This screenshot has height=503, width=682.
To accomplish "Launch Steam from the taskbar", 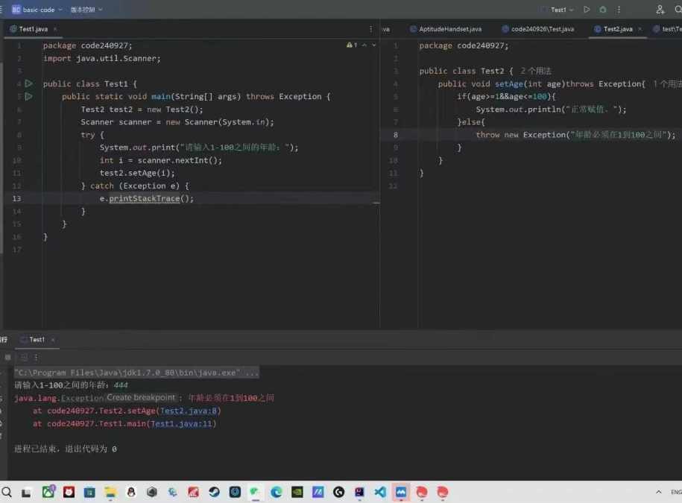I will [214, 492].
